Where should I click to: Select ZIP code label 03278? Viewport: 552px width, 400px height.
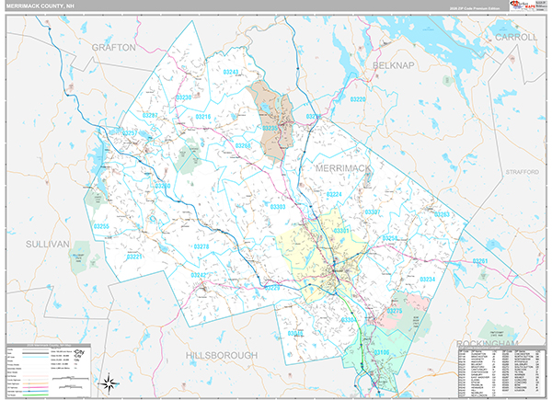pos(201,246)
